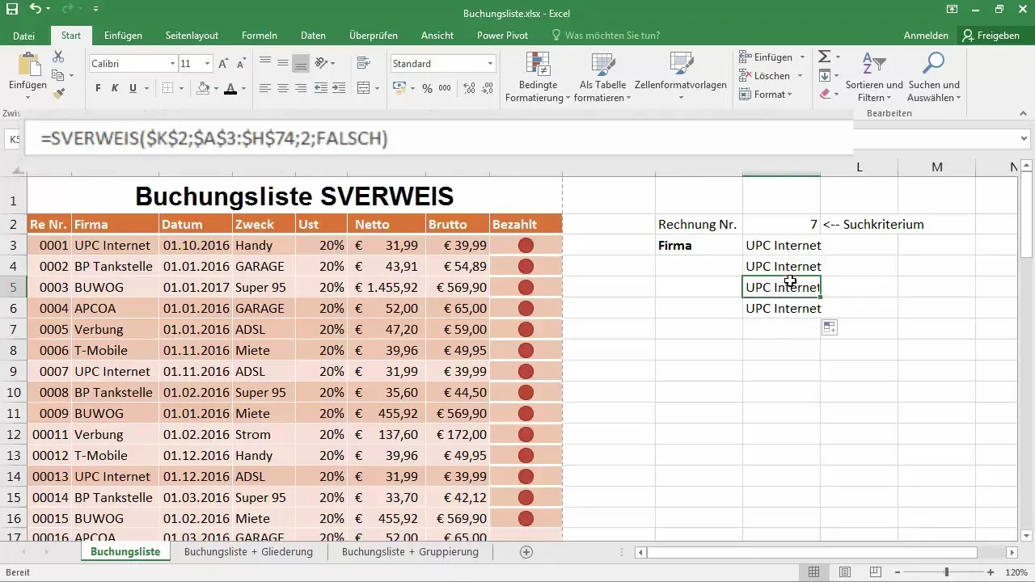This screenshot has width=1035, height=582.
Task: Open Suchen und Auswählen menu
Action: tap(934, 78)
